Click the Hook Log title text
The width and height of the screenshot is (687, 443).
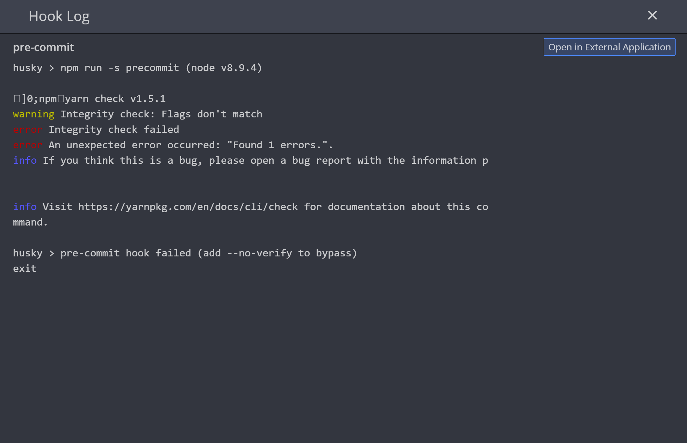pos(59,16)
